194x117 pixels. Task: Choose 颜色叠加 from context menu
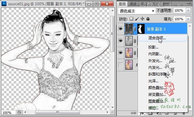157,88
